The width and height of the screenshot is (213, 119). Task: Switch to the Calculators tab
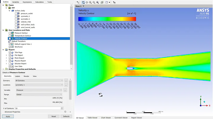(40, 2)
